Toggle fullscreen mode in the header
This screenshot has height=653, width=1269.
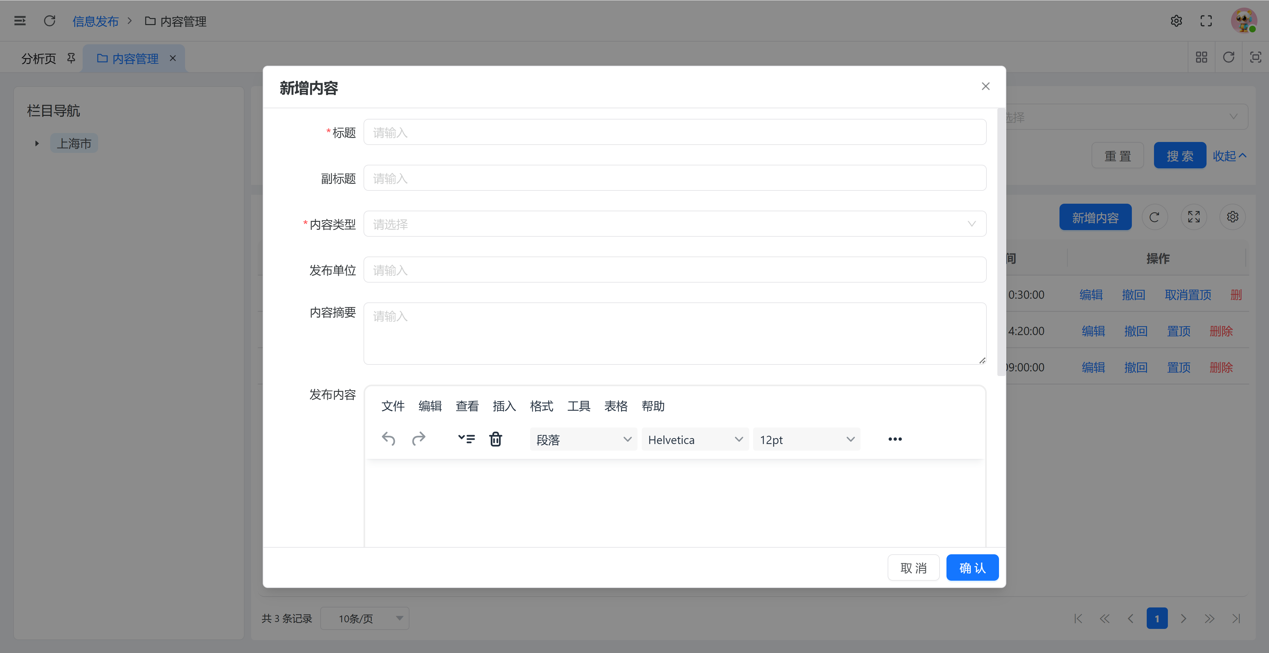(1206, 21)
